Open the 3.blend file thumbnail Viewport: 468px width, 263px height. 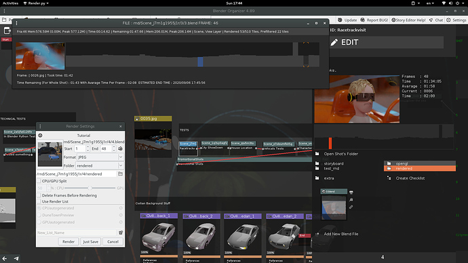[334, 207]
